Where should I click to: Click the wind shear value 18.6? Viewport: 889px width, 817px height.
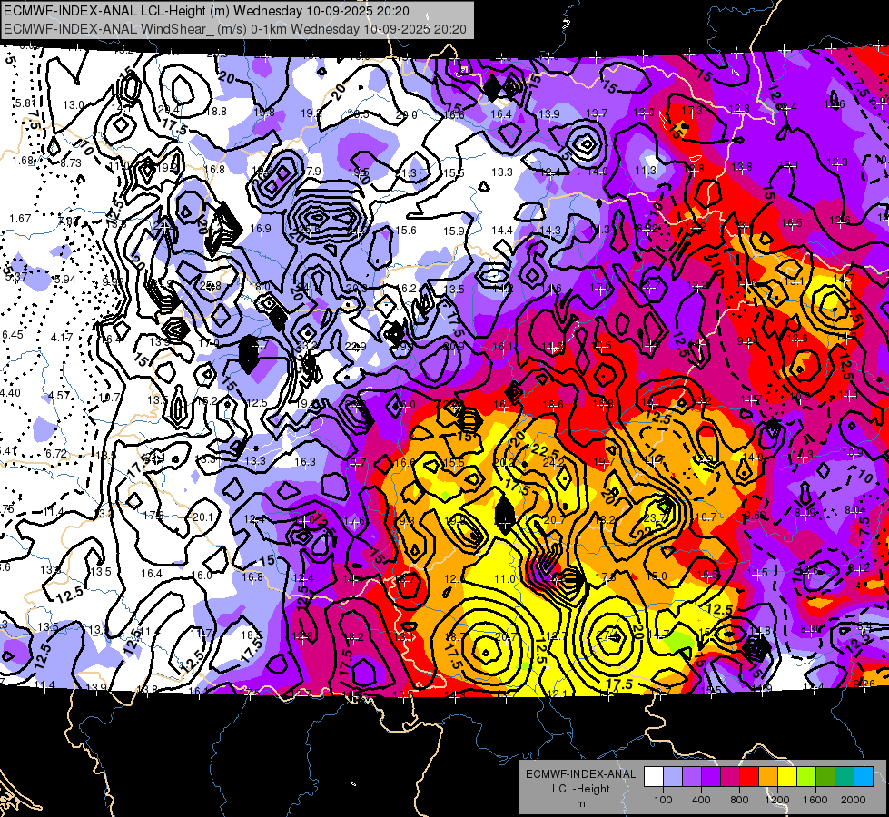point(553,404)
